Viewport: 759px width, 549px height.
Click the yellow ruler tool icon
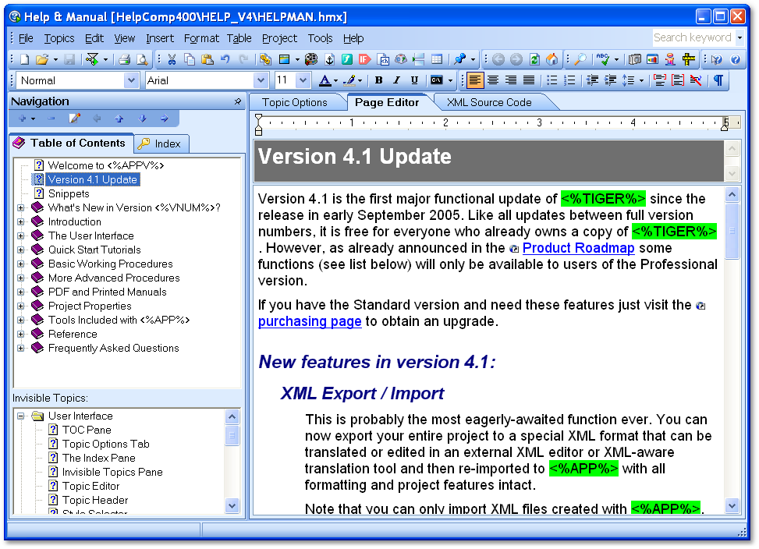[688, 59]
